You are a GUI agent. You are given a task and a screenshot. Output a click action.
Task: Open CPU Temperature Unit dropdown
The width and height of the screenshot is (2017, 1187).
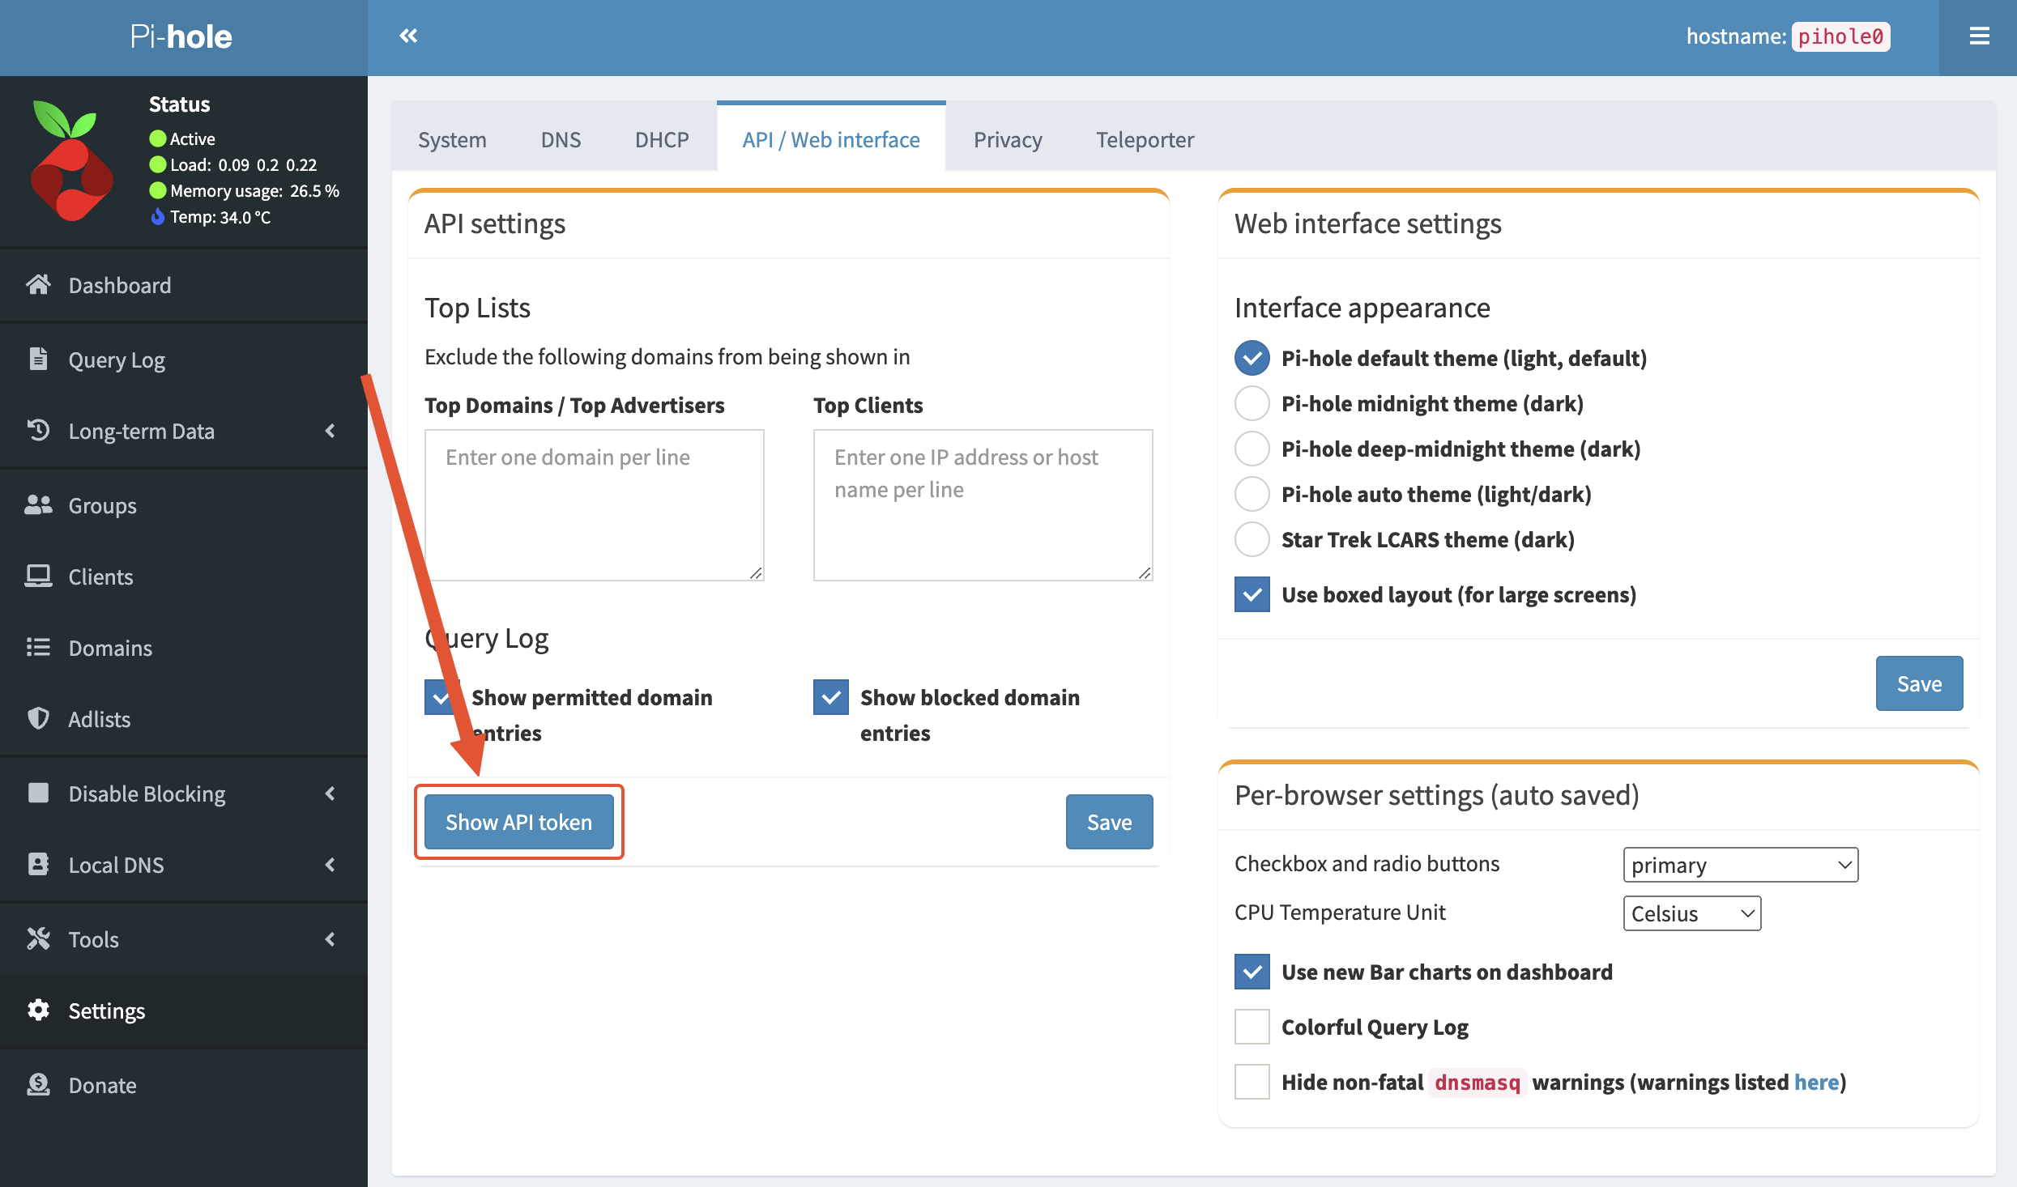point(1691,913)
